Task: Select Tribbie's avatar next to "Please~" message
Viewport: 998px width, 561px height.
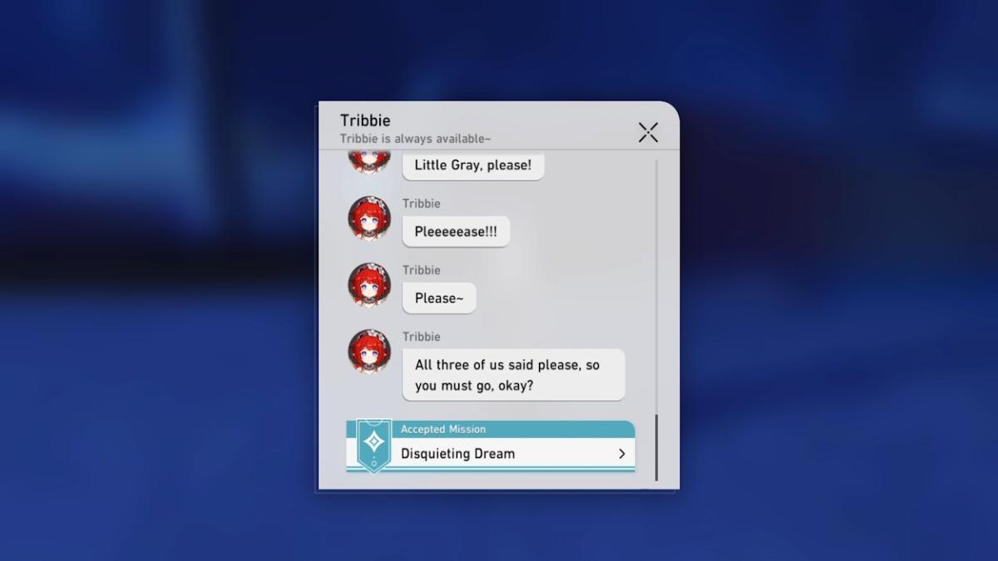Action: click(x=369, y=285)
